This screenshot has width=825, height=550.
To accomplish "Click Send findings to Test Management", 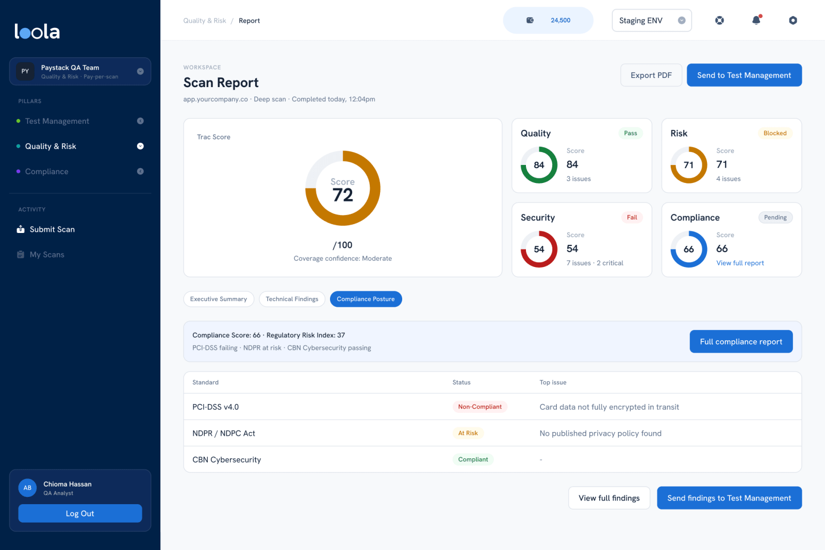I will click(x=729, y=498).
